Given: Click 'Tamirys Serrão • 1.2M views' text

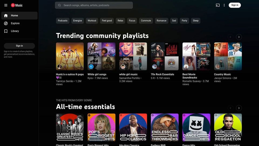Looking at the screenshot, I should click(69, 83).
